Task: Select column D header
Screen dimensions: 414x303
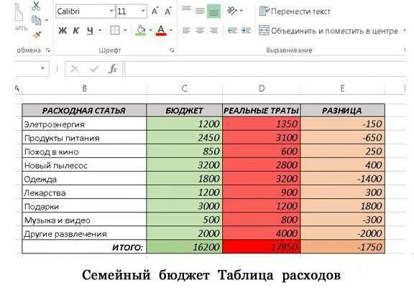Action: point(262,88)
